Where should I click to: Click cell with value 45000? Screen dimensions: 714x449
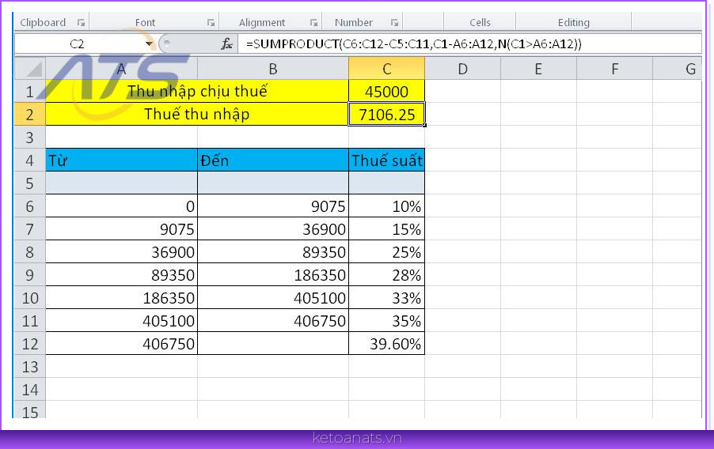[386, 92]
